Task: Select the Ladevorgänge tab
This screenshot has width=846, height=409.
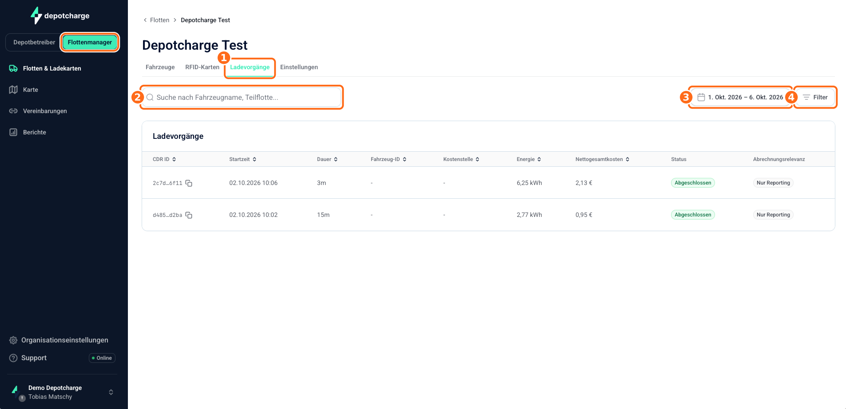Action: pos(250,67)
